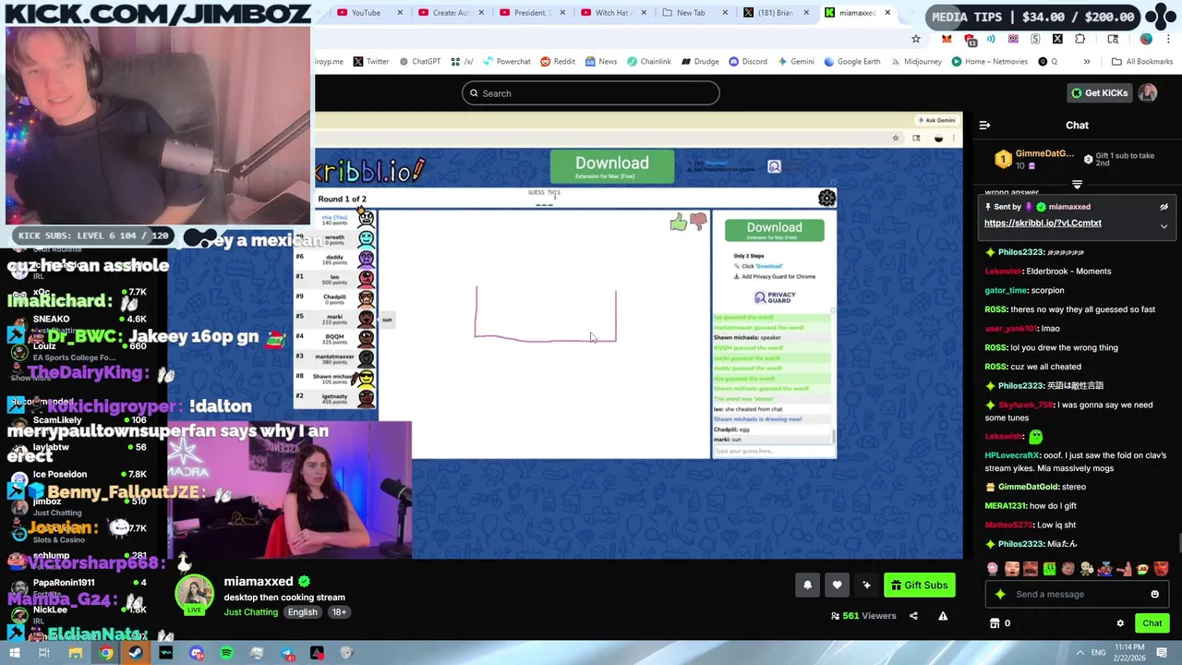Open the browser Extensions puzzle icon
1182x665 pixels.
point(1080,39)
